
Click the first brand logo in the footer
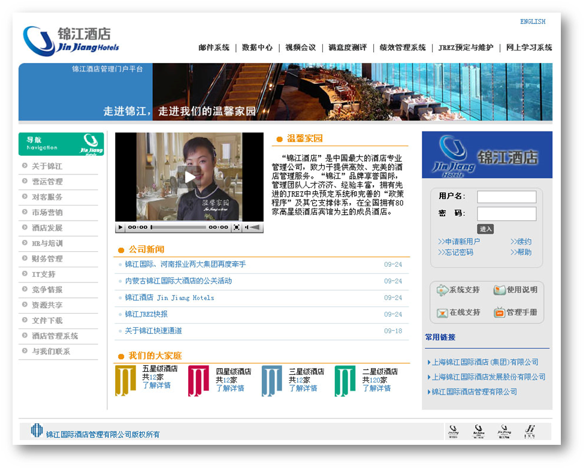pyautogui.click(x=454, y=431)
